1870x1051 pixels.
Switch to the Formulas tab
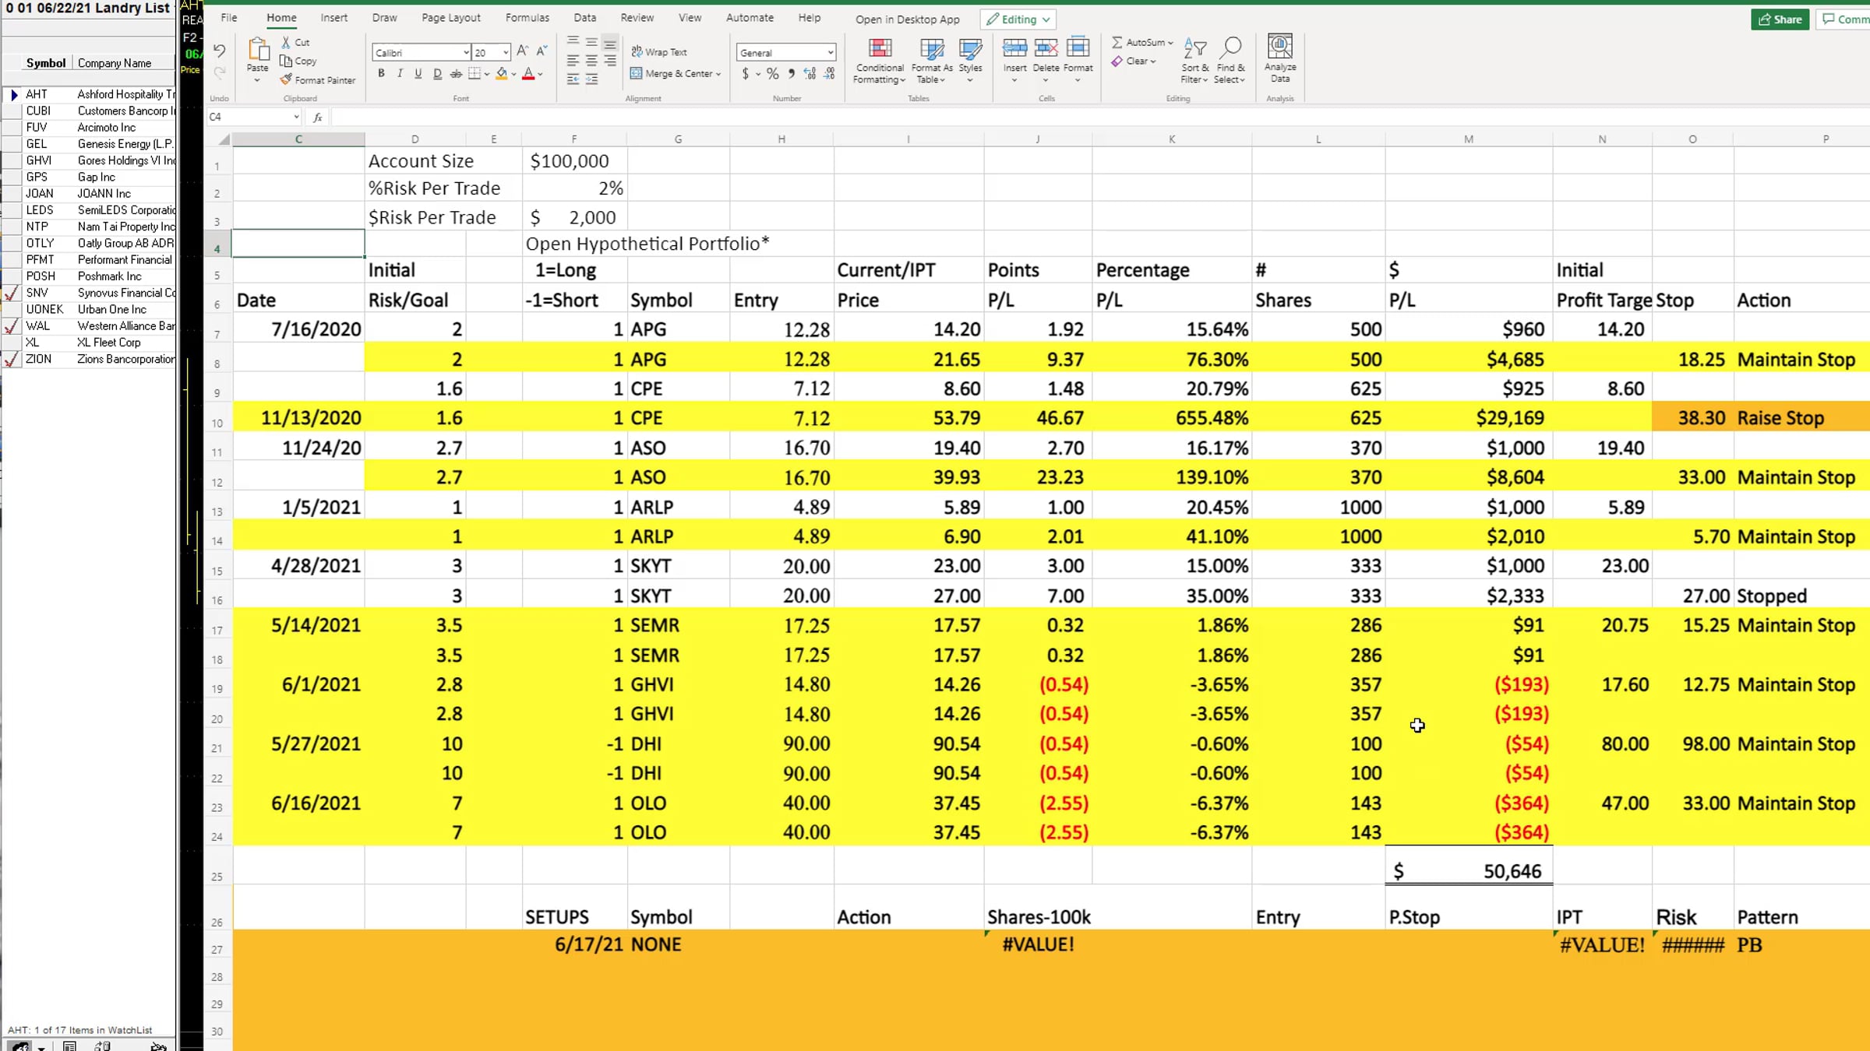click(x=527, y=17)
